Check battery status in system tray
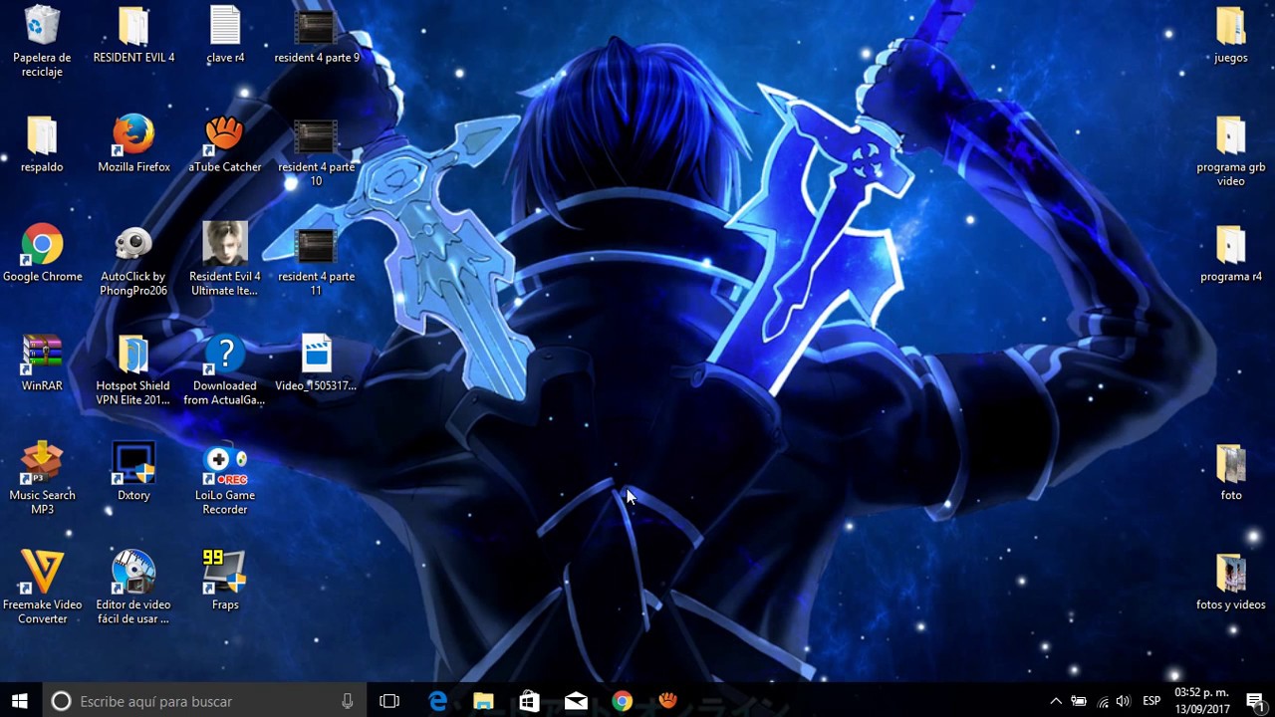The image size is (1275, 717). point(1079,701)
